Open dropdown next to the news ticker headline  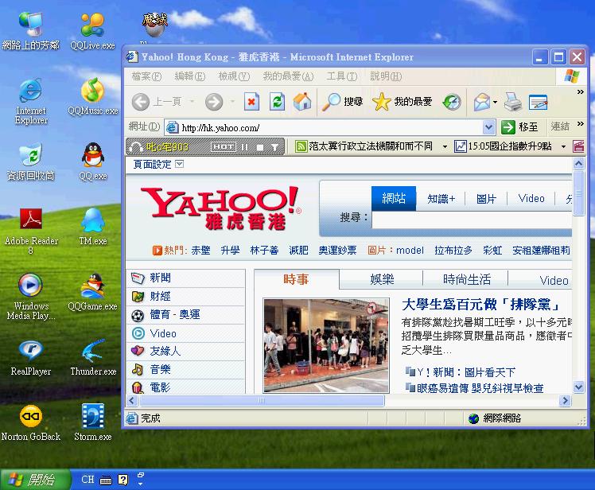click(442, 147)
